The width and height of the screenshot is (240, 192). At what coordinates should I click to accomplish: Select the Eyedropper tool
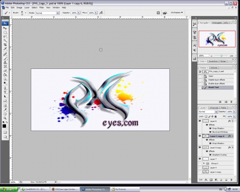point(5,110)
